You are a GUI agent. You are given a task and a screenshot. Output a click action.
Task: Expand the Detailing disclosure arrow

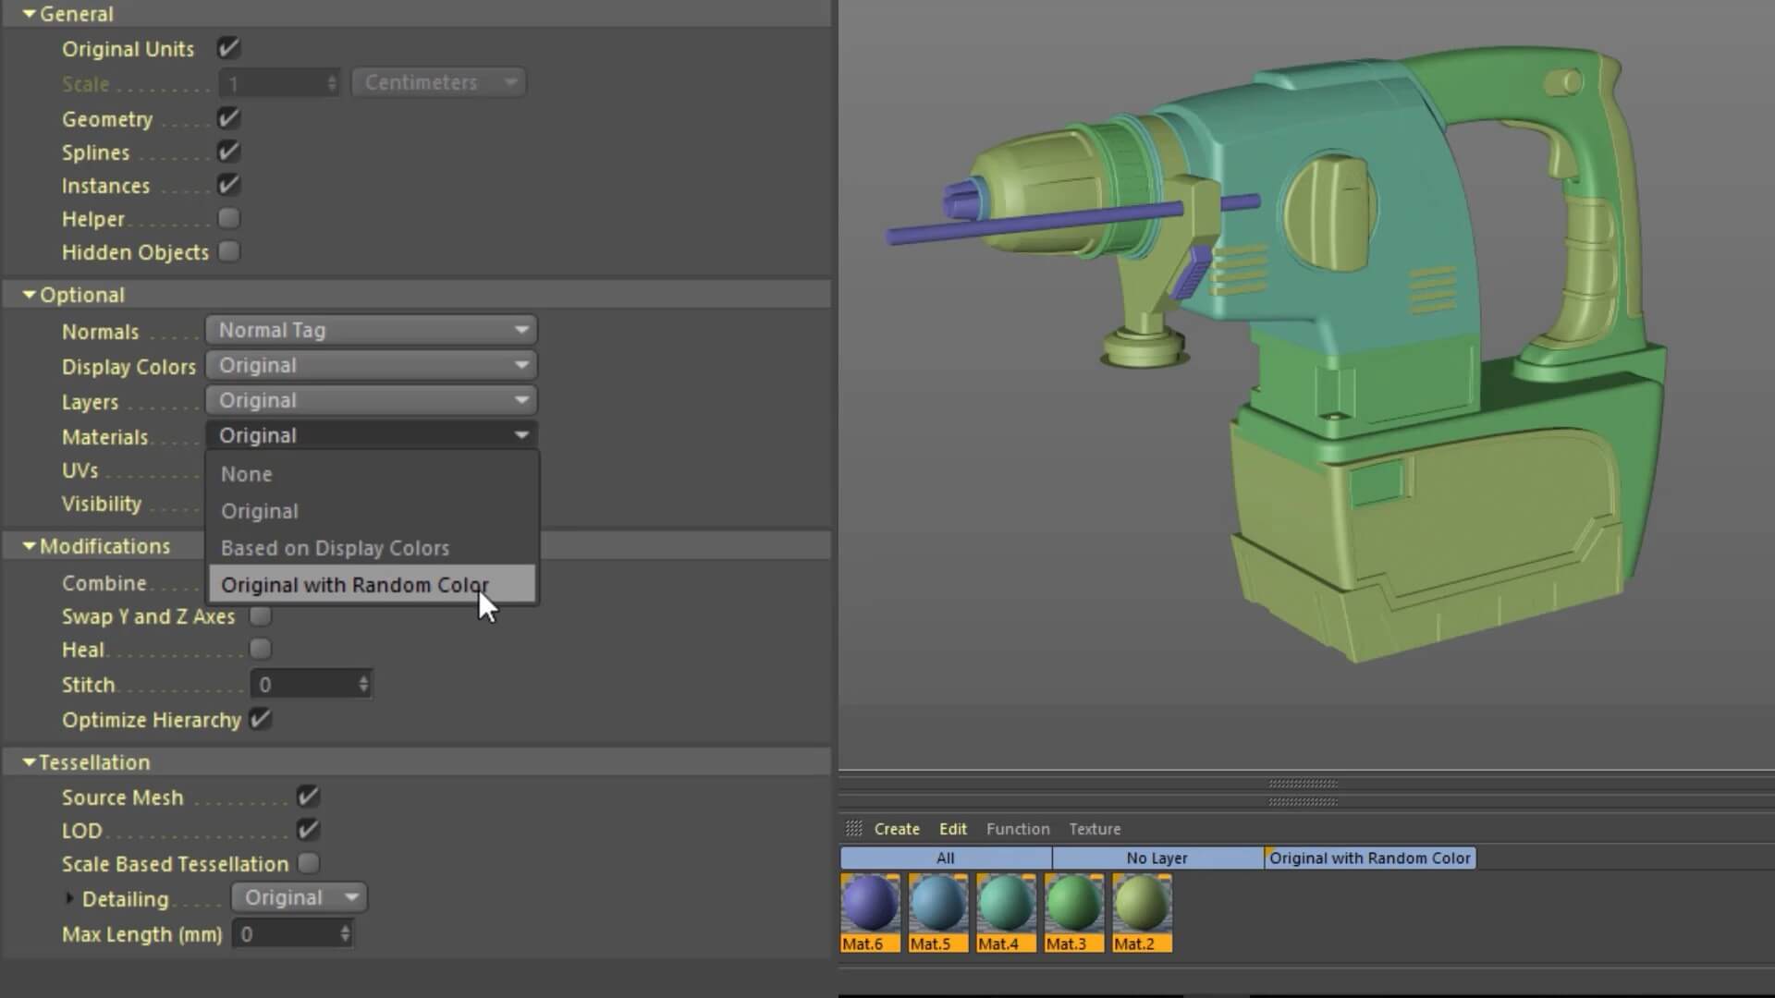point(69,898)
